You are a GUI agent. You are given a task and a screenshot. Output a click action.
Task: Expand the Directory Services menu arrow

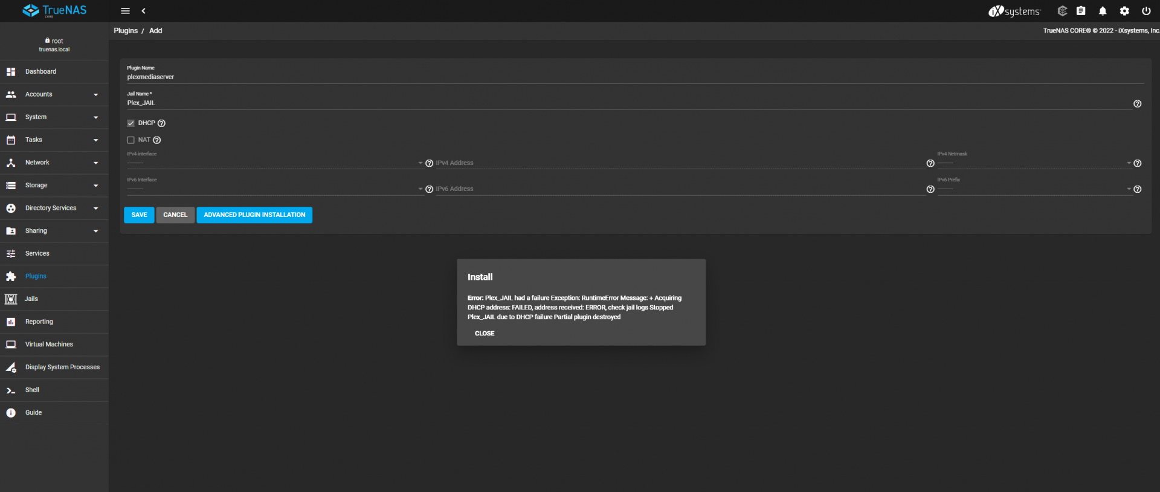(95, 209)
